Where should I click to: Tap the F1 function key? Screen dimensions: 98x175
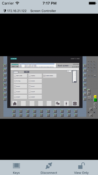5,66
